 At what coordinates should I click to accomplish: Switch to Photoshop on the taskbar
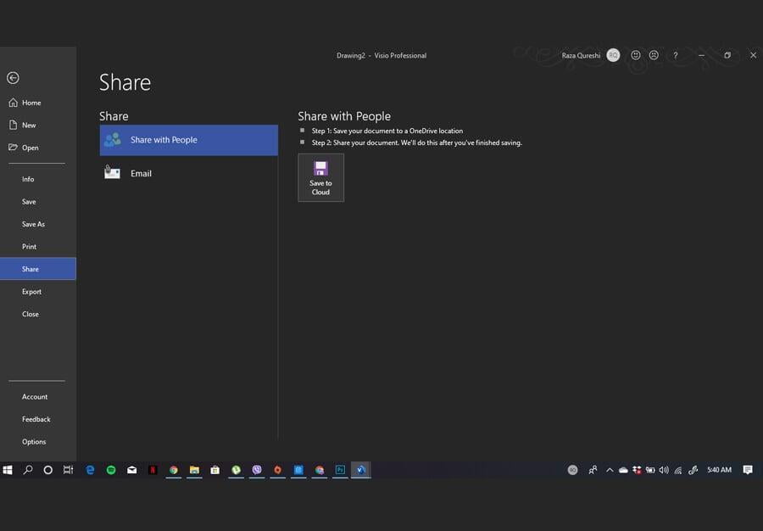point(340,470)
